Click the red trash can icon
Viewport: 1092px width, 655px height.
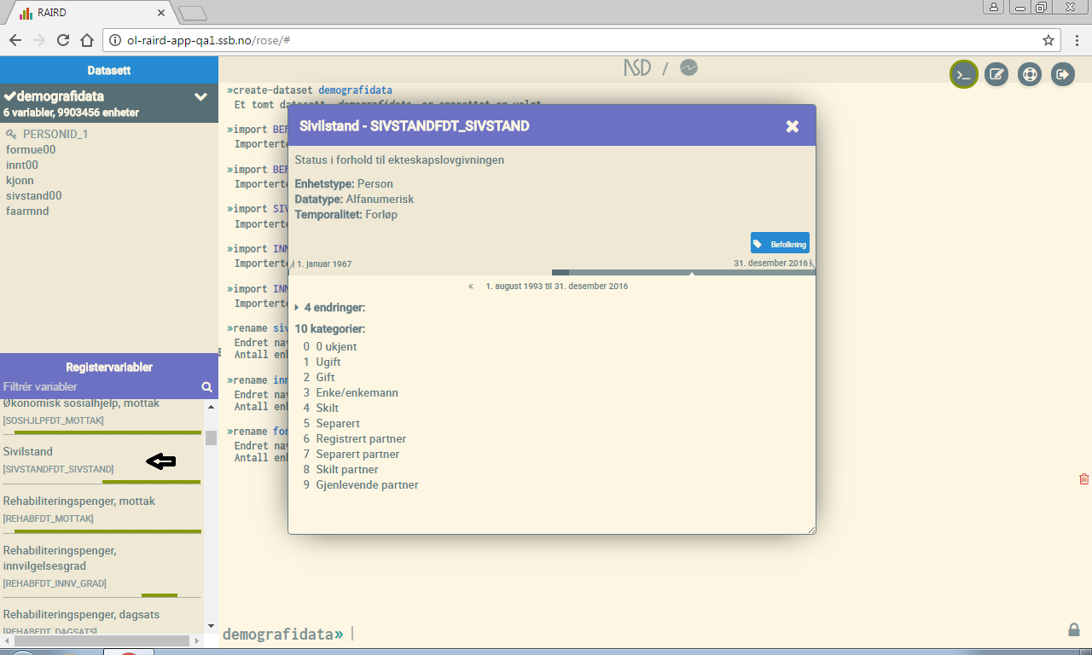pos(1083,479)
